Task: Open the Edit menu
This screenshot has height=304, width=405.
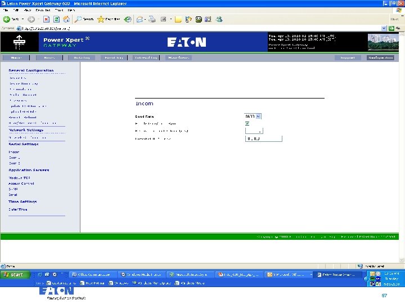Action: tap(16, 10)
